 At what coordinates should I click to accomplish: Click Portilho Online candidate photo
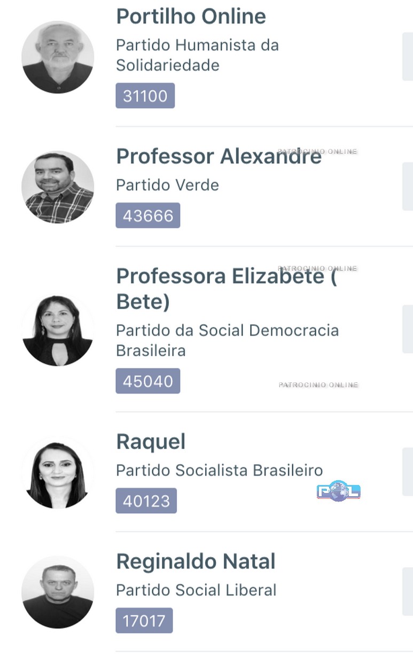[x=58, y=57]
